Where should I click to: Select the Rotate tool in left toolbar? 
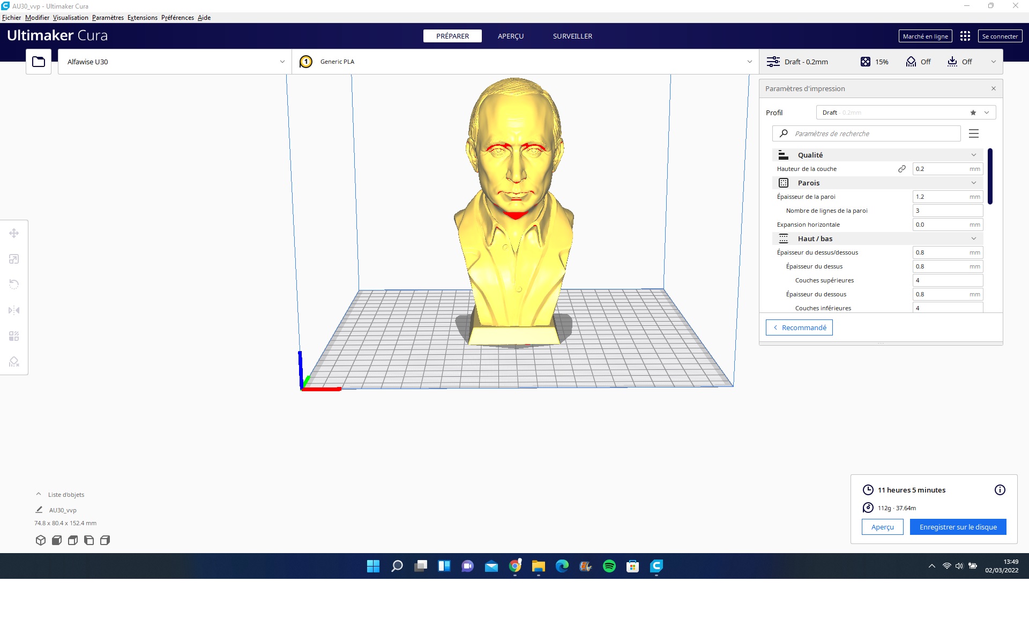pos(14,285)
